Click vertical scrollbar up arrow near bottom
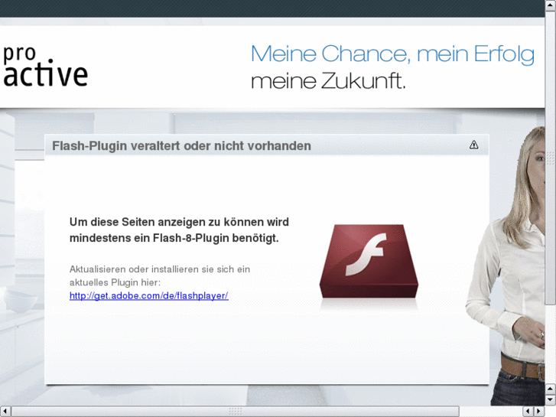This screenshot has height=417, width=556. point(551,389)
